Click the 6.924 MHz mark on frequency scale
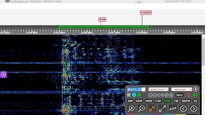The image size is (205, 115). click(x=32, y=33)
